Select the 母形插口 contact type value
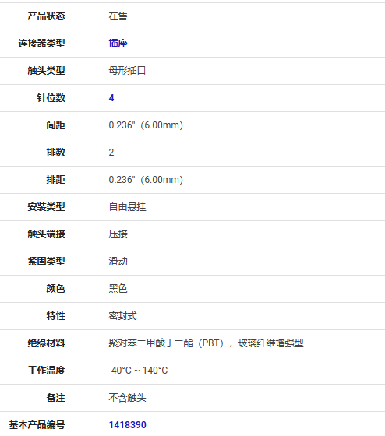 [127, 71]
